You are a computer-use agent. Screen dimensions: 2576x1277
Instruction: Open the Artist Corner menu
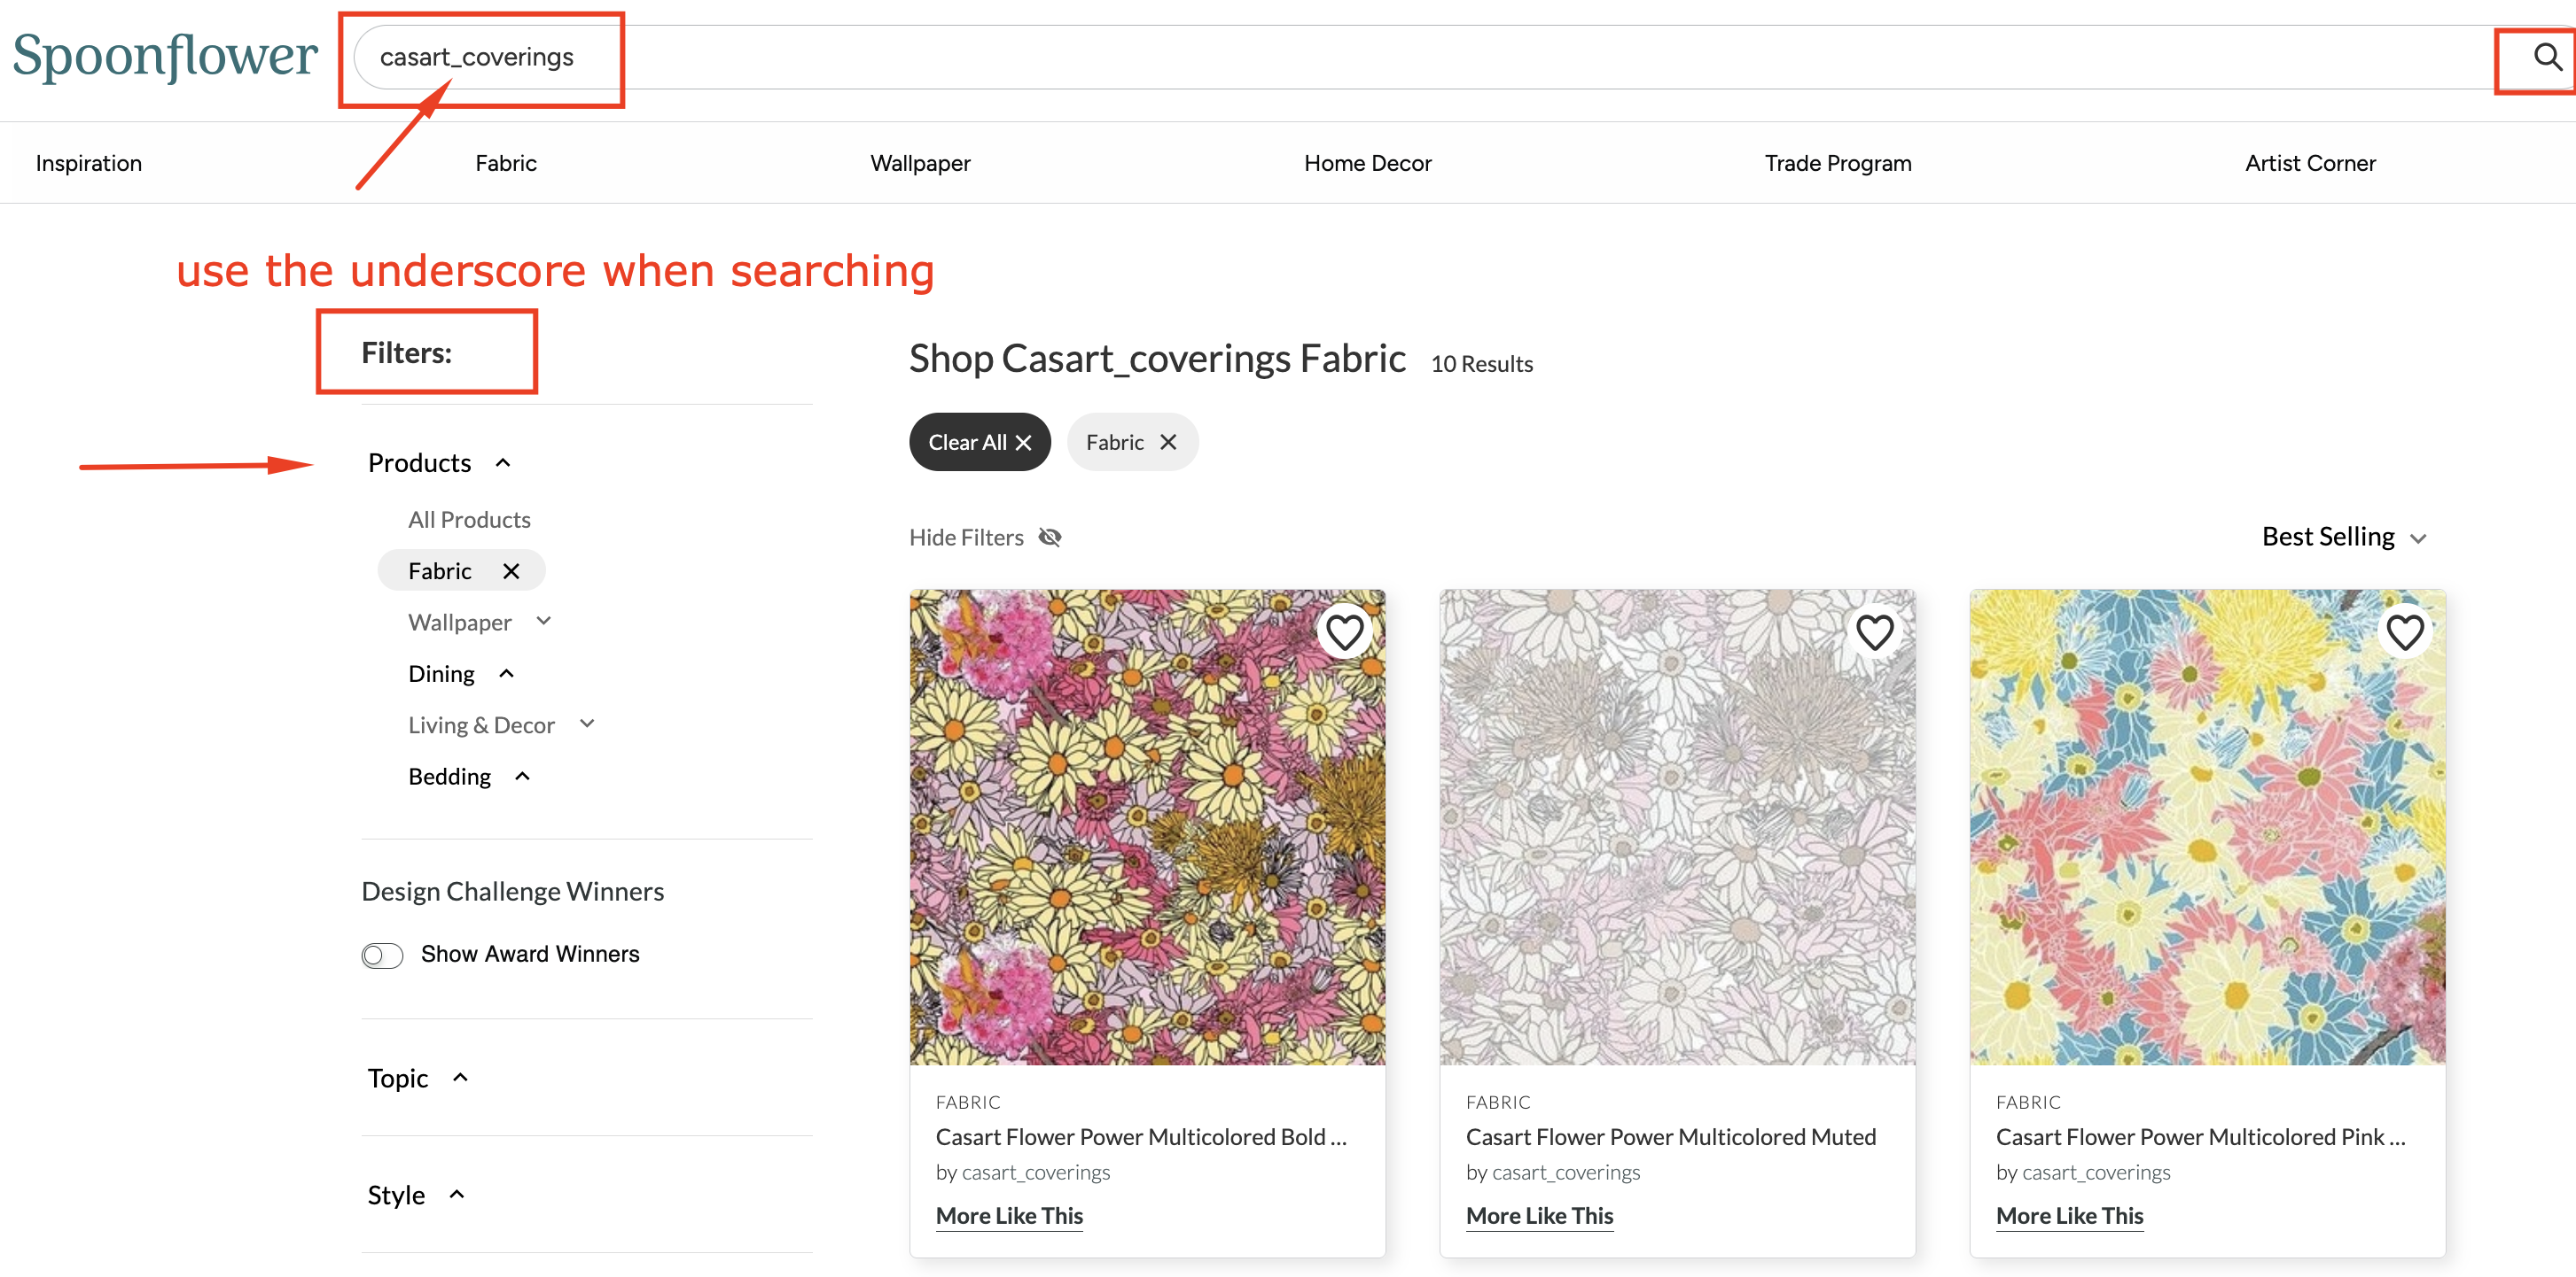[x=2310, y=163]
